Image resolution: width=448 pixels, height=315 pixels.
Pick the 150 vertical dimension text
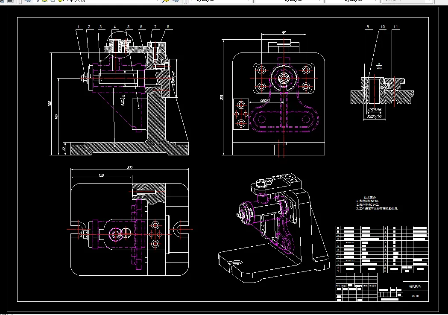click(x=57, y=117)
